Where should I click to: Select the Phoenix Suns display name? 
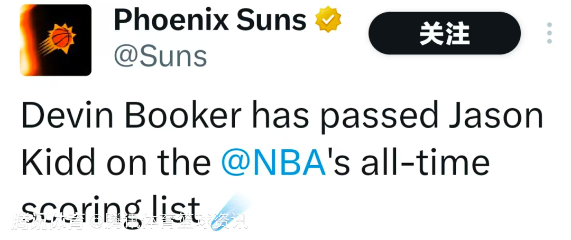[210, 21]
